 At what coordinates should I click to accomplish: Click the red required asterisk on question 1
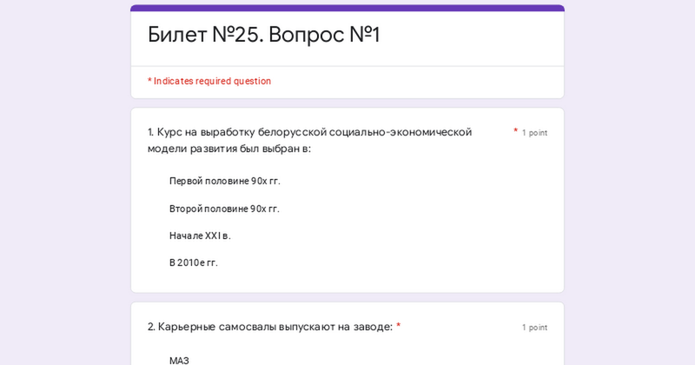[515, 130]
